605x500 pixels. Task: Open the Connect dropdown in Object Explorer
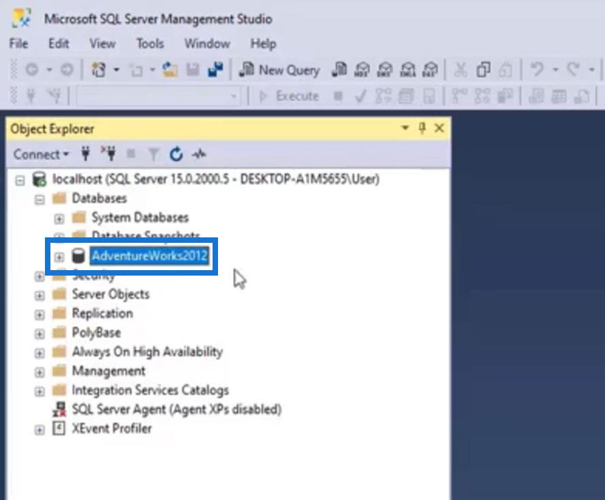pos(40,155)
